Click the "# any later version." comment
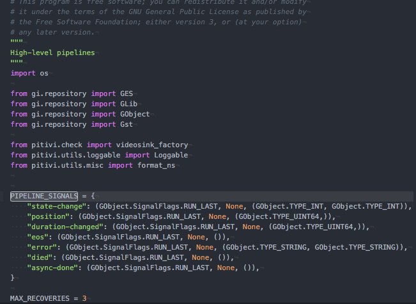This screenshot has height=304, width=416. pyautogui.click(x=52, y=33)
